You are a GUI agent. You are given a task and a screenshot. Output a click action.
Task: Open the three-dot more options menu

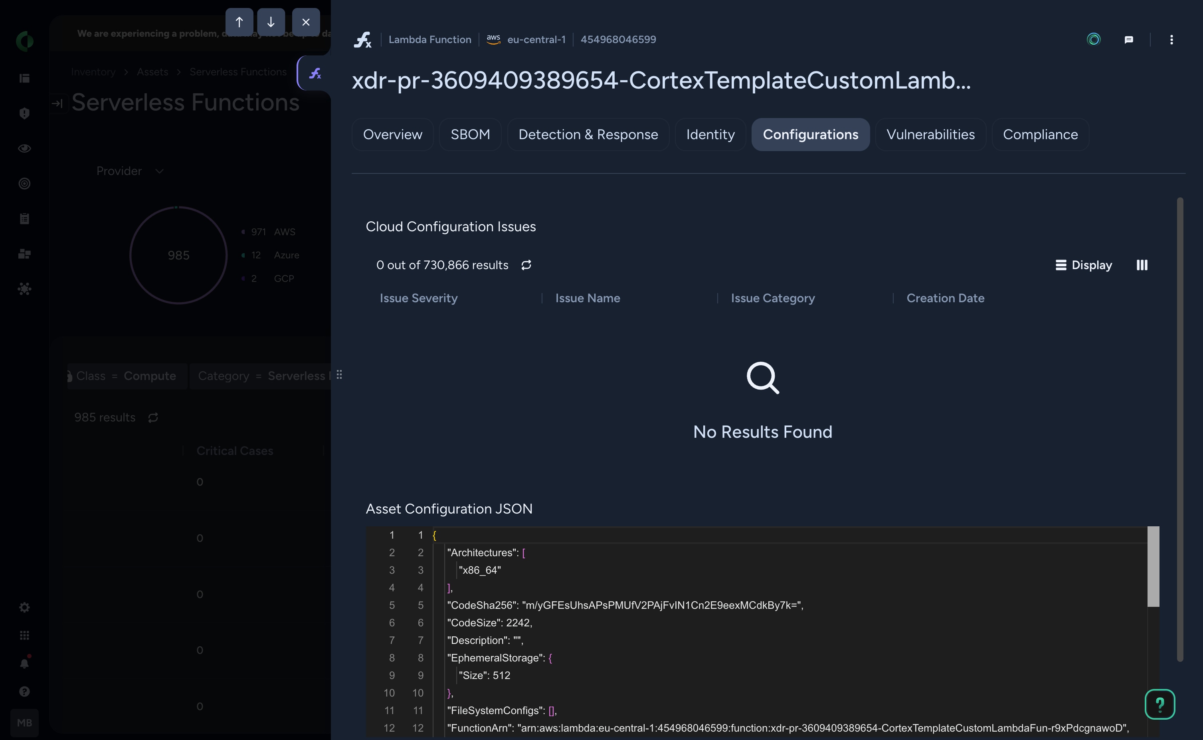coord(1171,39)
